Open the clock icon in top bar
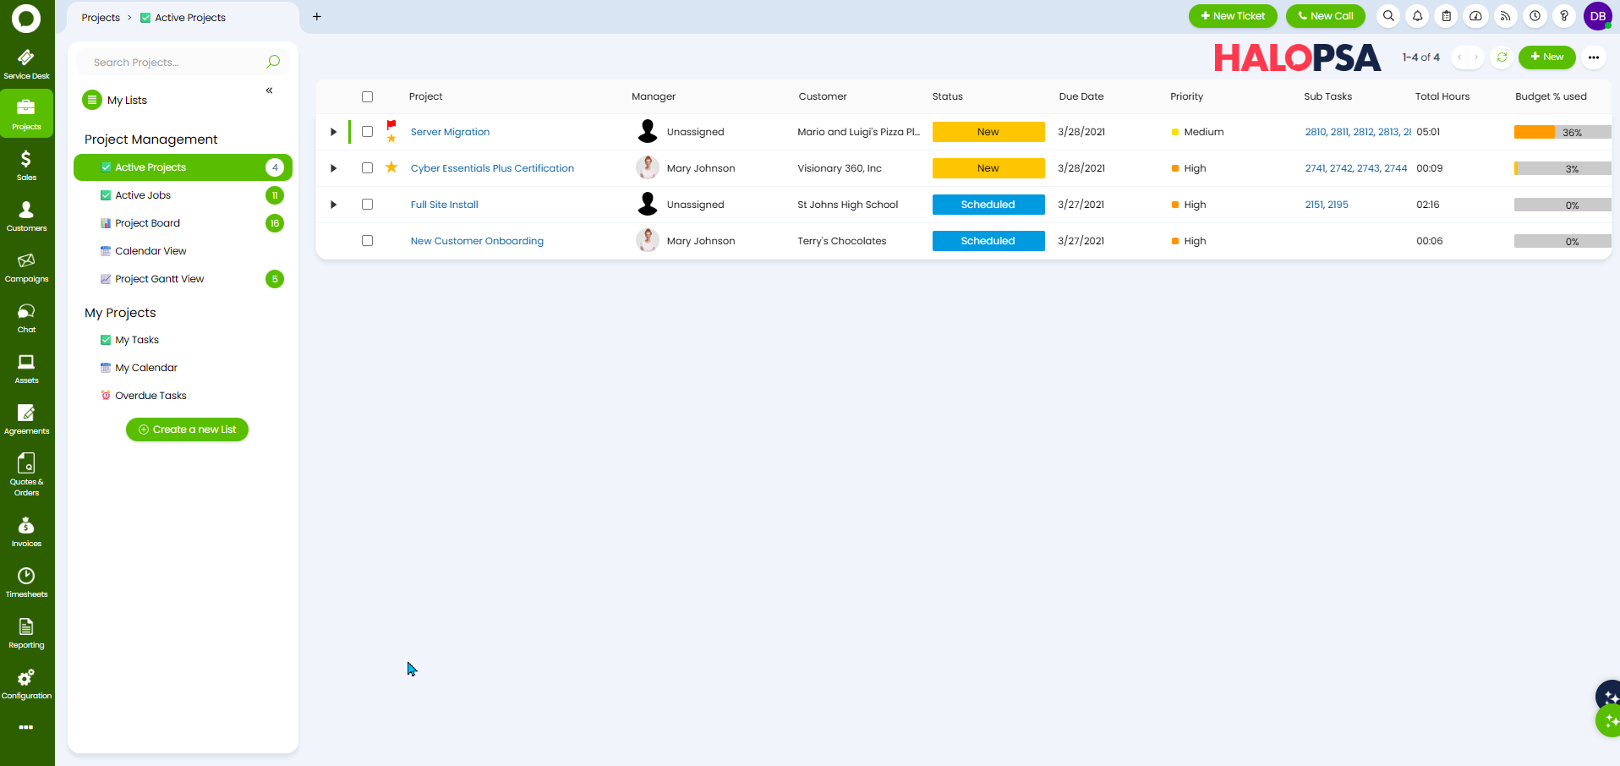 pos(1535,16)
